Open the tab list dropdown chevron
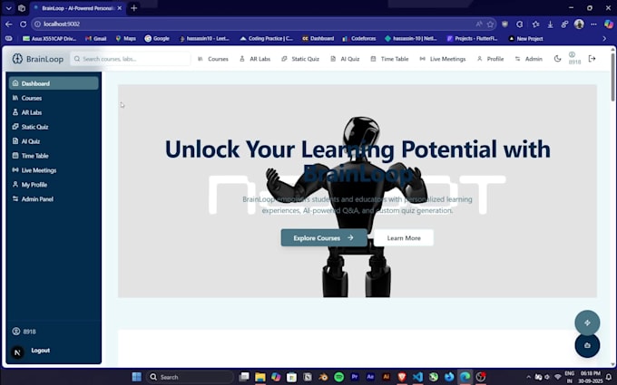Viewport: 617px width, 385px height. 8,8
